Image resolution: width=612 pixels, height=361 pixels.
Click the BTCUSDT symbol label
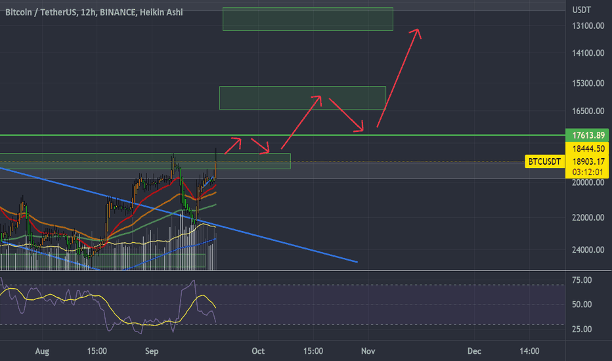pos(544,161)
